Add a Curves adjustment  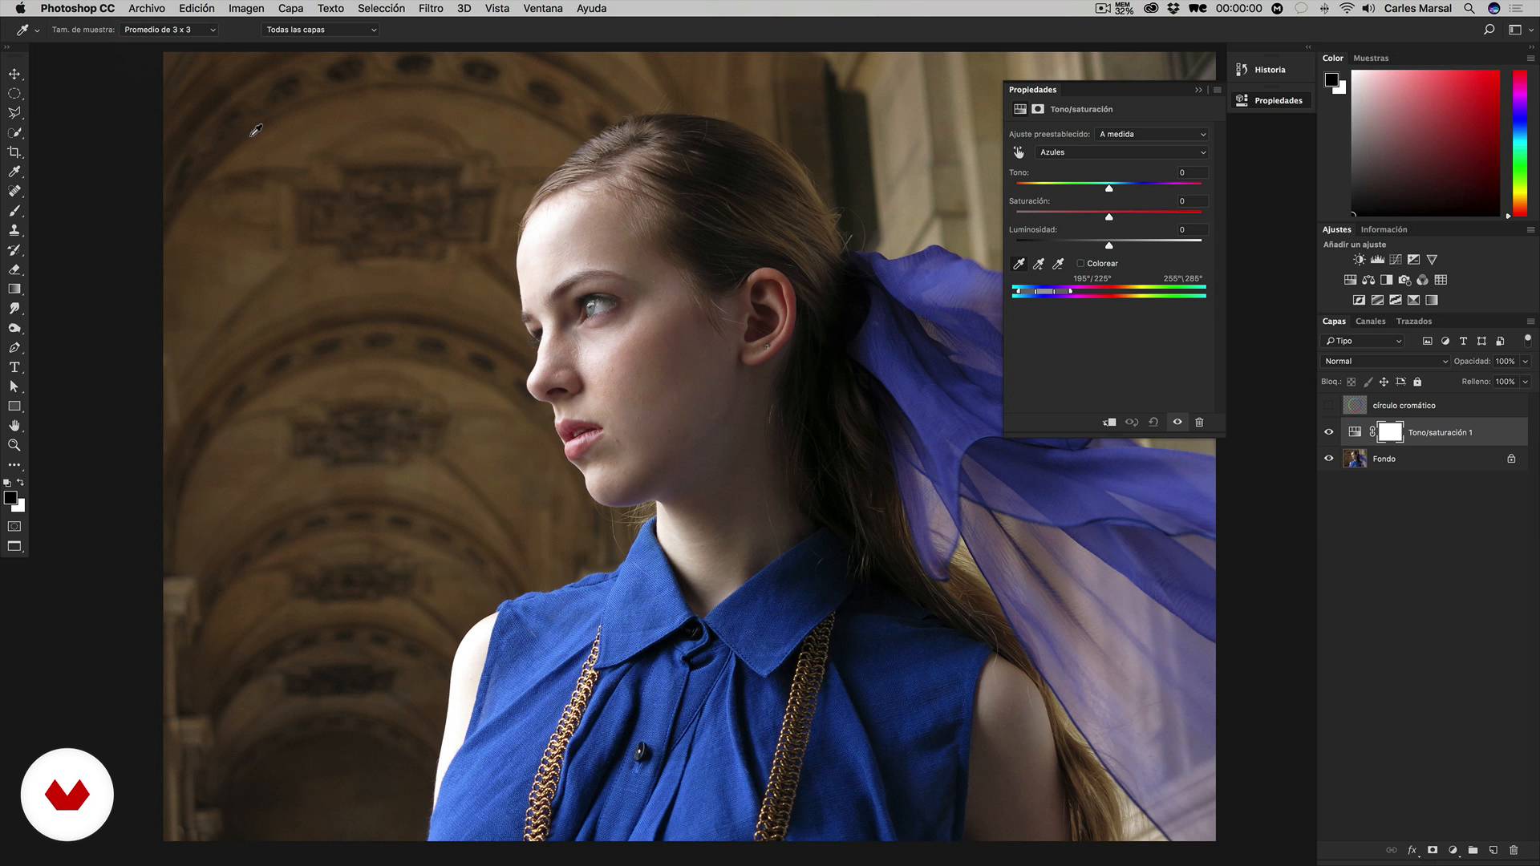click(x=1396, y=260)
